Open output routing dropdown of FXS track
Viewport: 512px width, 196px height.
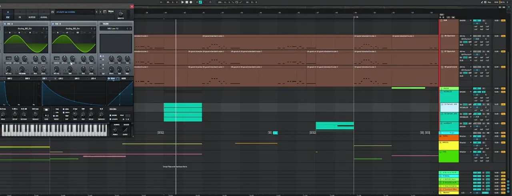click(x=465, y=152)
